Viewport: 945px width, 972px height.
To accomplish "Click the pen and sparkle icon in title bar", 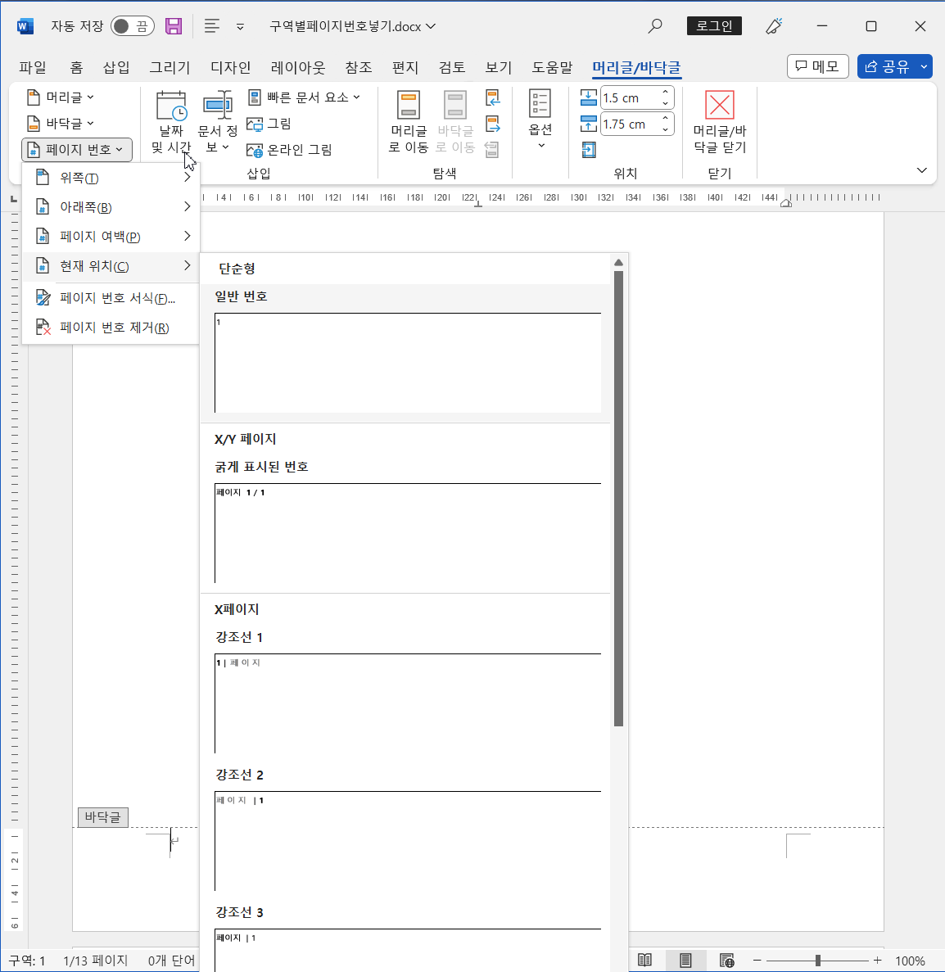I will pyautogui.click(x=773, y=26).
